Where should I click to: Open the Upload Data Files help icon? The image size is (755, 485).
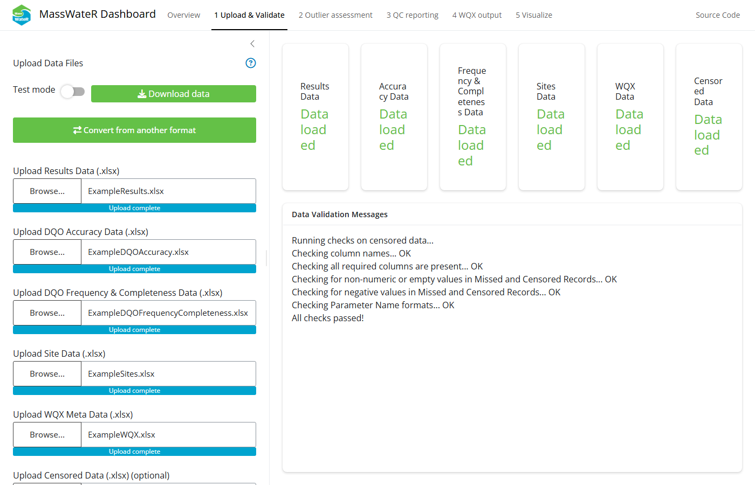coord(251,63)
